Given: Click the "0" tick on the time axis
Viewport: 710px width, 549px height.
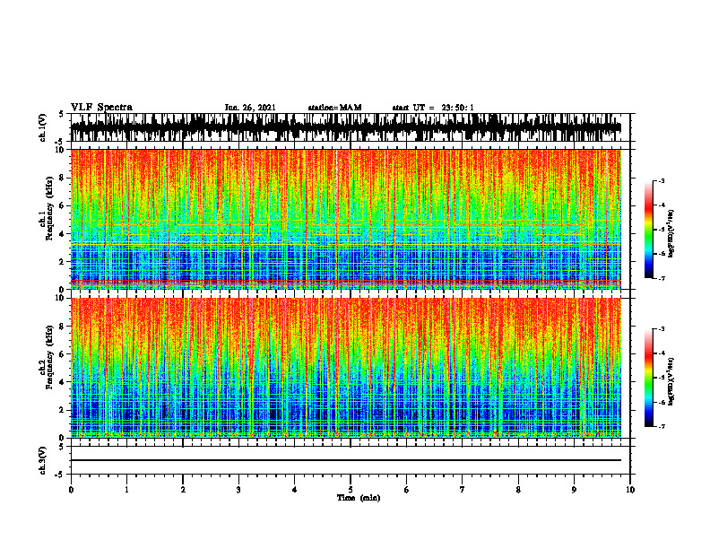Looking at the screenshot, I should pyautogui.click(x=71, y=490).
